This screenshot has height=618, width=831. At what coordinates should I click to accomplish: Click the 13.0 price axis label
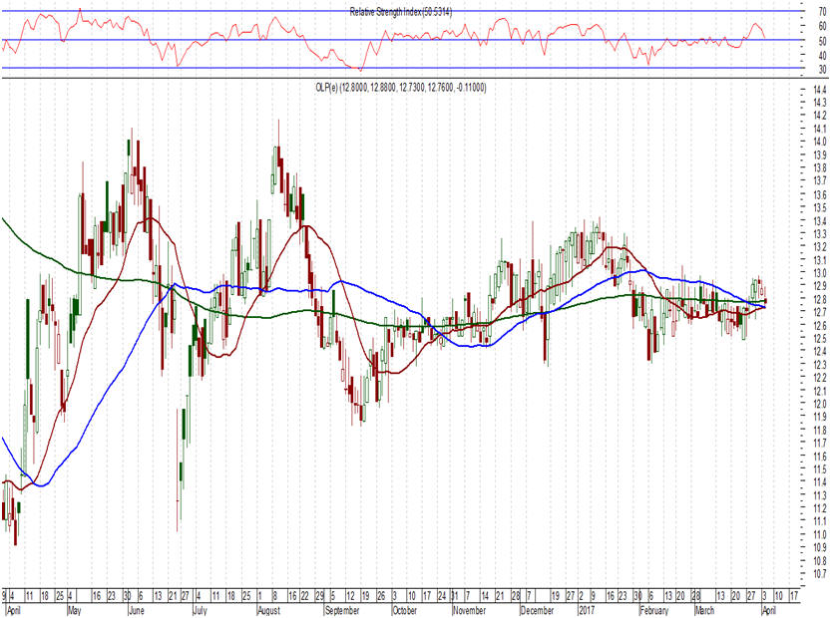click(792, 273)
